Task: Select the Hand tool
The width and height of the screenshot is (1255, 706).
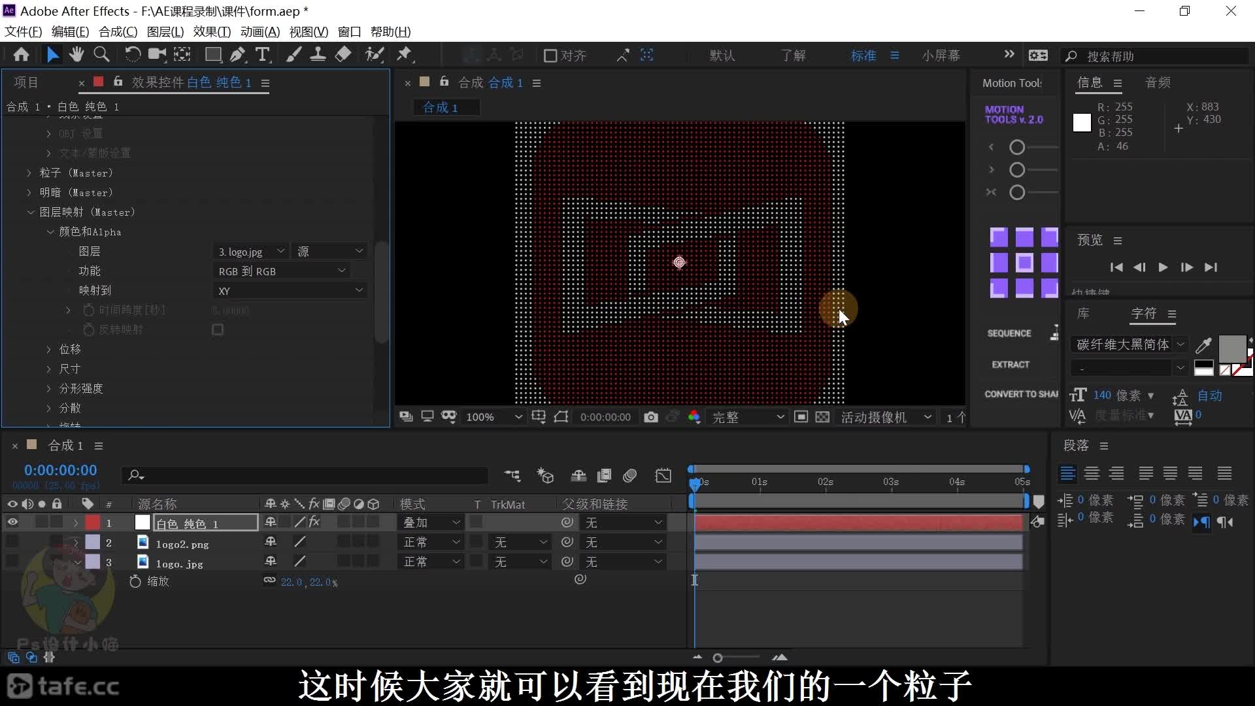Action: coord(76,55)
